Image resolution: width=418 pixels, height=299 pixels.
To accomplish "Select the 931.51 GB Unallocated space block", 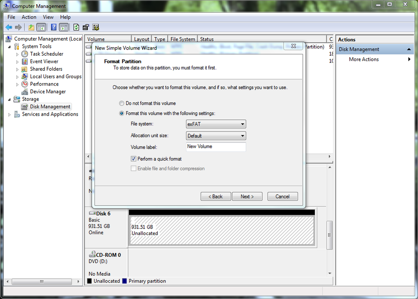I will 222,230.
